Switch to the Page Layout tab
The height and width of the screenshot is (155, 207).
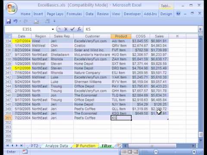tap(55, 14)
